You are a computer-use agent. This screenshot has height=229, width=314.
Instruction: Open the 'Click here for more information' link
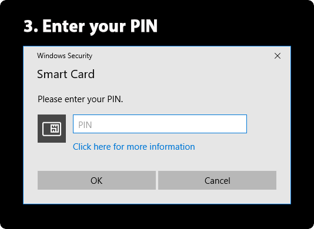[133, 147]
